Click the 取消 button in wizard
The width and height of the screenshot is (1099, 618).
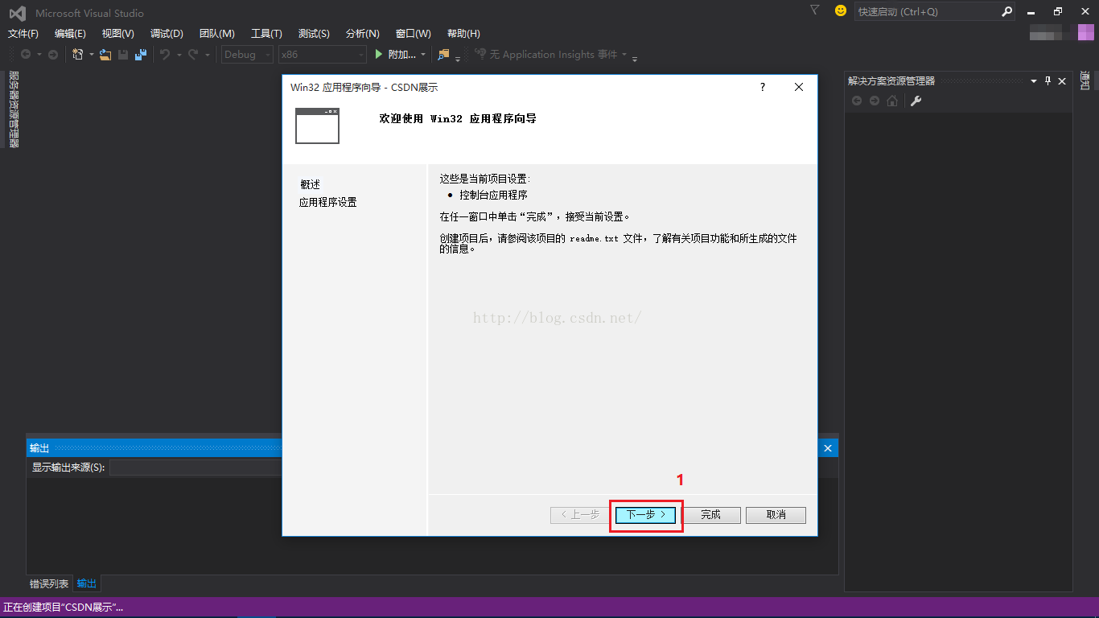coord(776,515)
